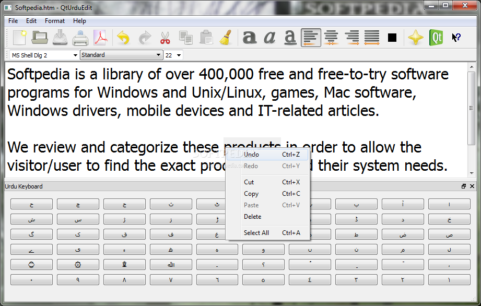481x306 pixels.
Task: Align text to the left
Action: click(311, 38)
